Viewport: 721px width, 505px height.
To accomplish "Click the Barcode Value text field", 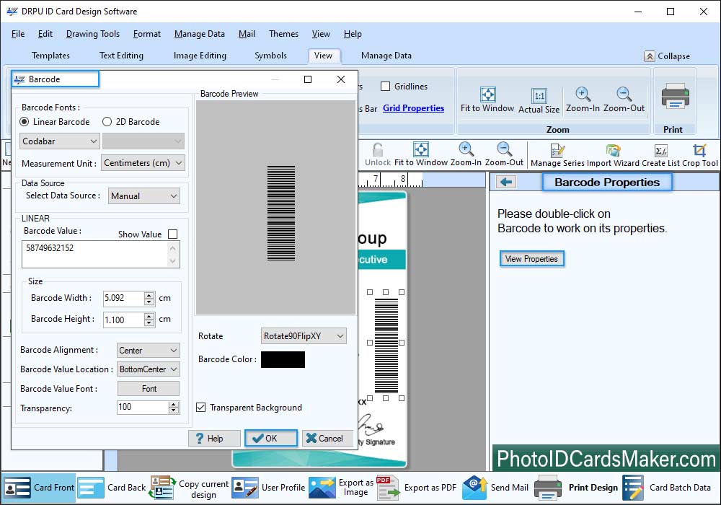I will point(101,255).
